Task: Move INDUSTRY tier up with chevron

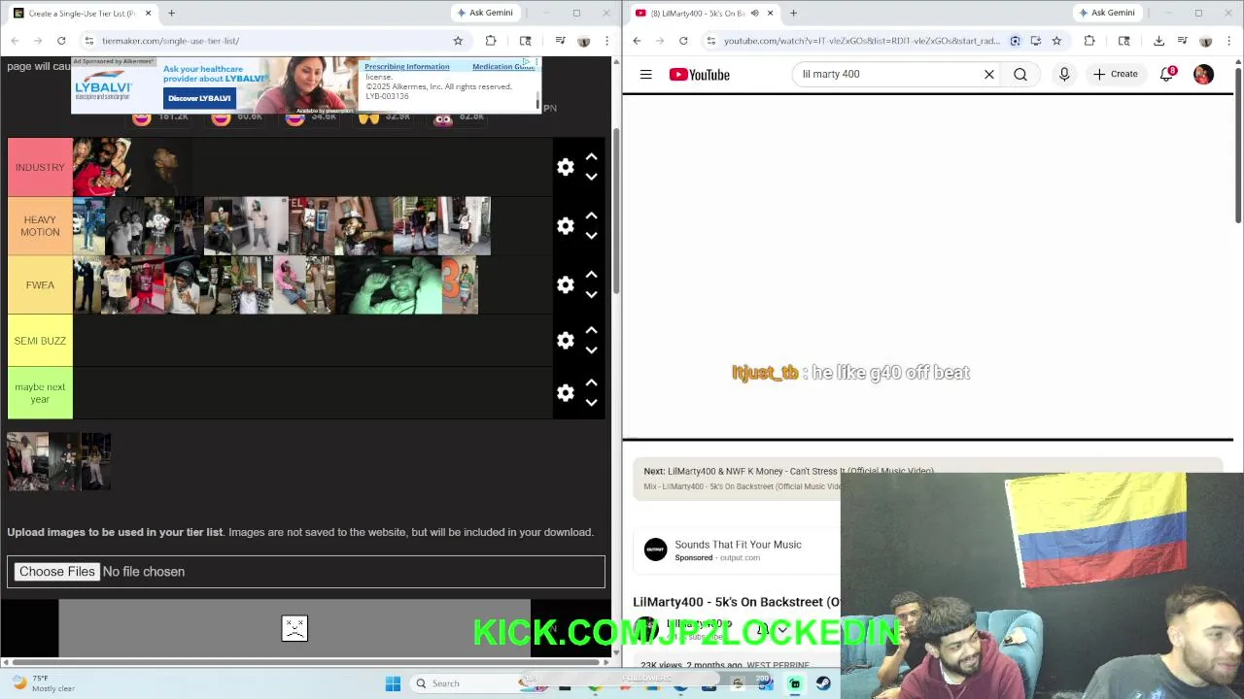Action: [x=591, y=156]
